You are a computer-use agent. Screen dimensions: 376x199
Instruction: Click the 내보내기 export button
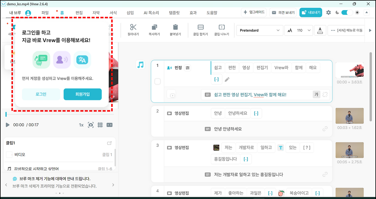point(311,12)
